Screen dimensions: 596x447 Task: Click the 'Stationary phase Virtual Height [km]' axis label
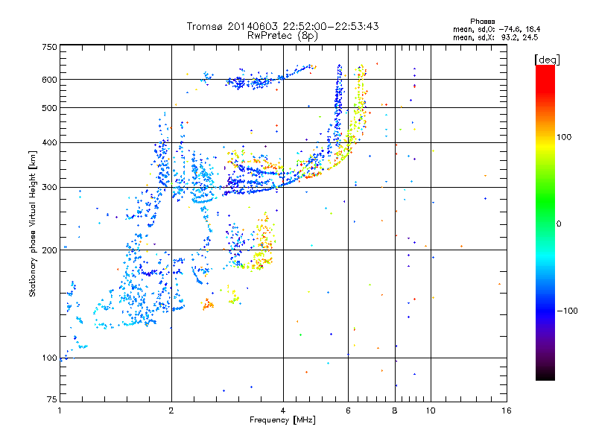[33, 223]
